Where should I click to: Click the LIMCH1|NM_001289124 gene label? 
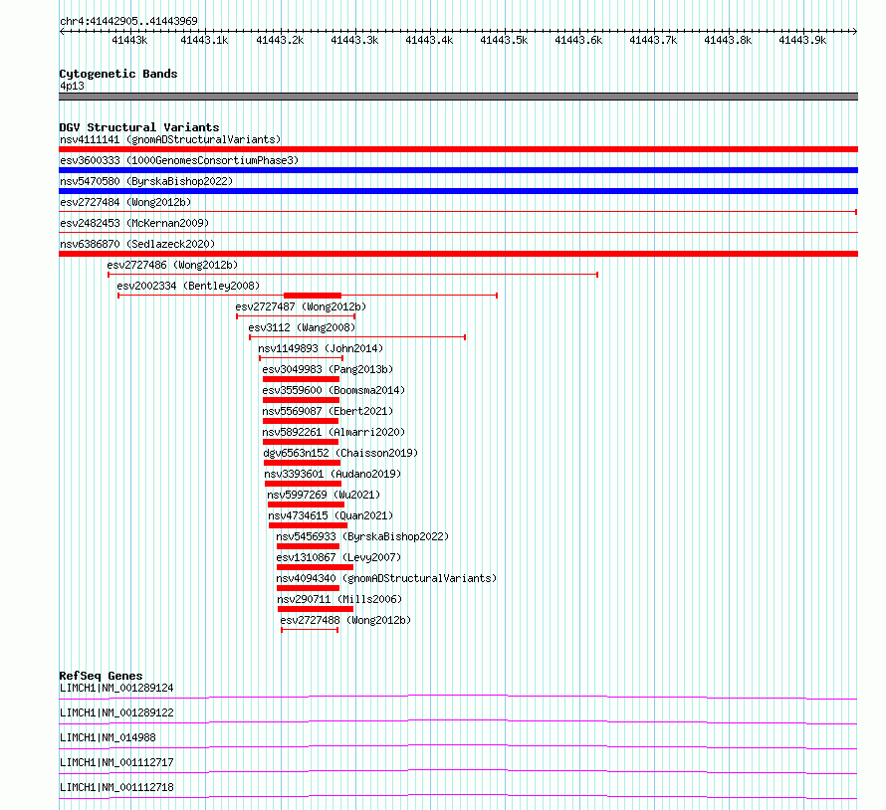click(116, 688)
